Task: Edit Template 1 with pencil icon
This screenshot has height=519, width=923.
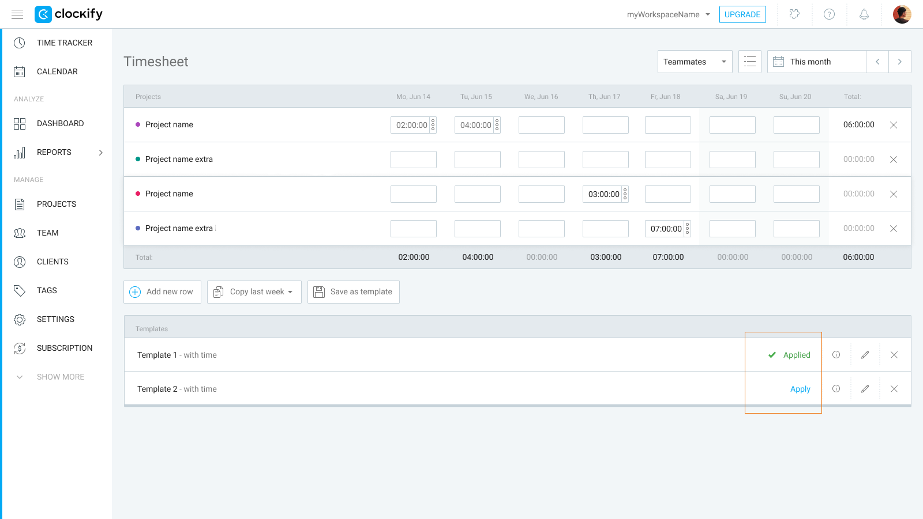Action: tap(865, 355)
